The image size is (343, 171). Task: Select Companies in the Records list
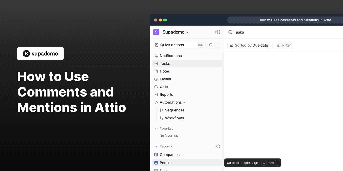pyautogui.click(x=169, y=154)
